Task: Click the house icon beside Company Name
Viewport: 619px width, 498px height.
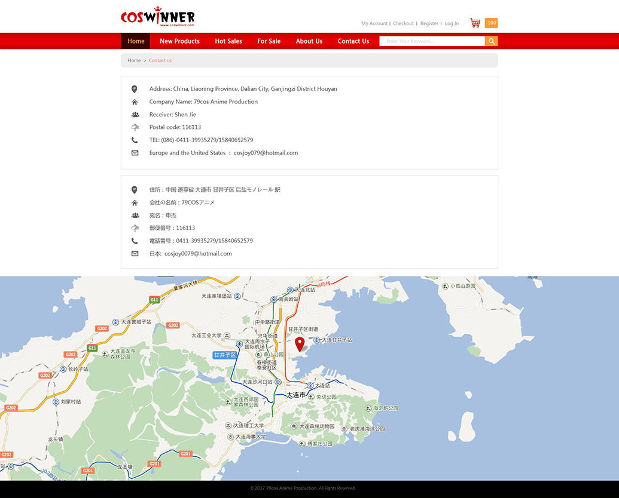Action: tap(135, 102)
